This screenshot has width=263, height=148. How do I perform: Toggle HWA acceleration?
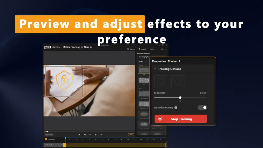click(131, 135)
